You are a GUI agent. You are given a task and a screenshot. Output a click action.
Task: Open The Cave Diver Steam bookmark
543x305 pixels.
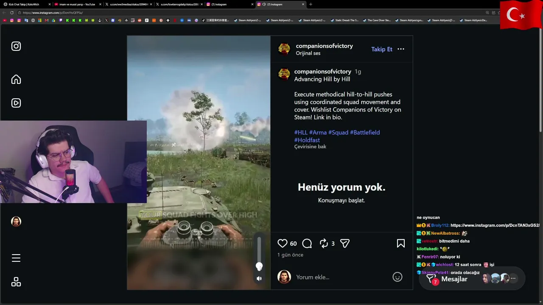coord(376,20)
